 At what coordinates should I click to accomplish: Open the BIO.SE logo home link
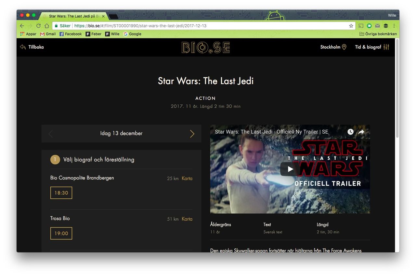pos(205,47)
